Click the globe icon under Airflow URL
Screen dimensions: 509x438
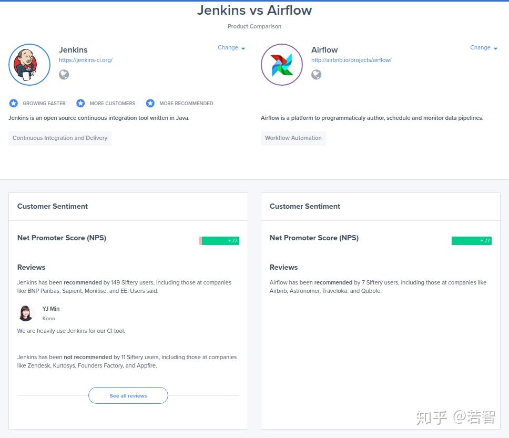coord(316,75)
